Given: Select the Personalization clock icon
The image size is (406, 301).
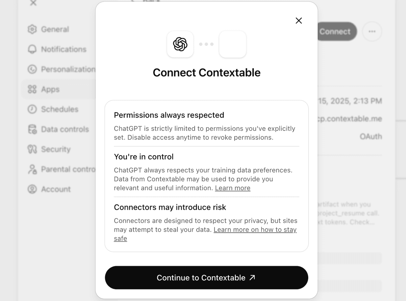Looking at the screenshot, I should pyautogui.click(x=32, y=69).
